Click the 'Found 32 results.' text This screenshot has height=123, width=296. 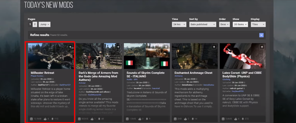pyautogui.click(x=59, y=35)
